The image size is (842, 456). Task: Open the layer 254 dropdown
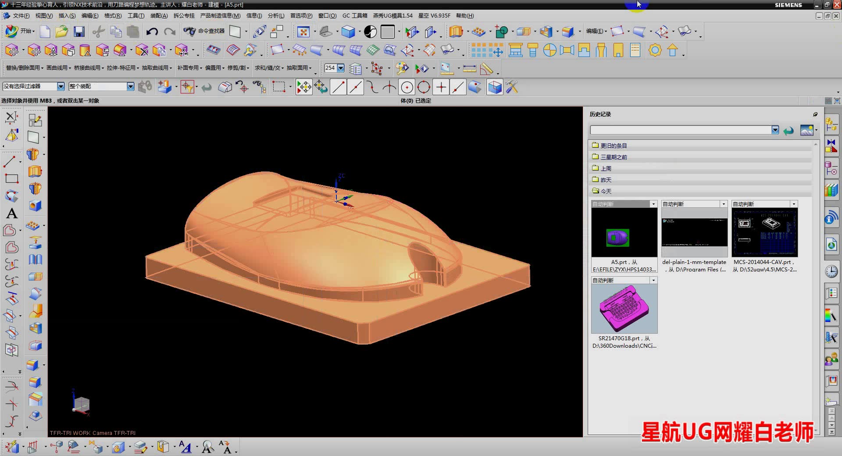click(341, 68)
